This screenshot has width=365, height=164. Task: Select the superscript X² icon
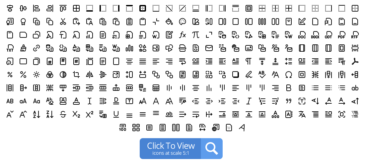click(89, 114)
